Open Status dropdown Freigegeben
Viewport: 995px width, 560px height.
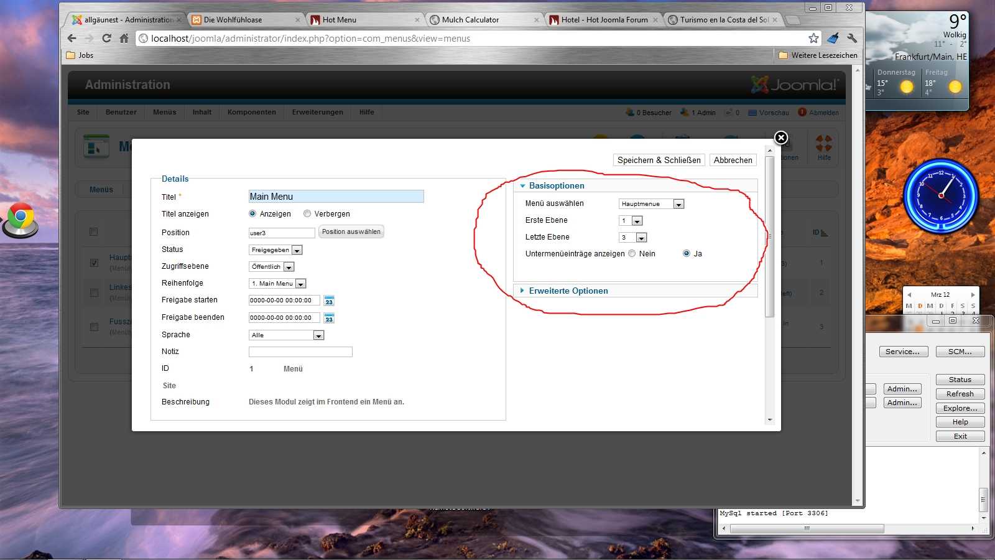point(275,250)
